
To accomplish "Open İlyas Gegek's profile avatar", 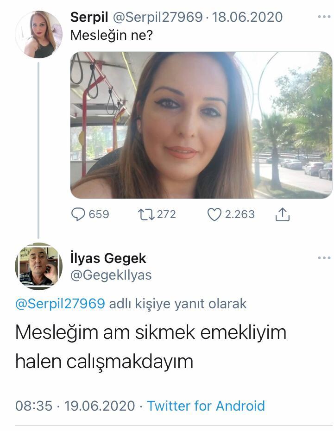I will (39, 266).
